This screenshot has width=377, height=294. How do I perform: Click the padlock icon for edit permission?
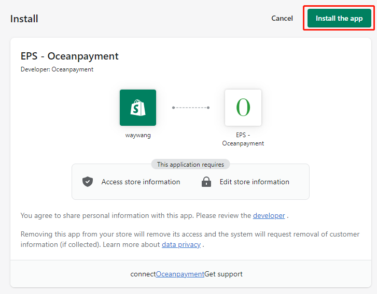(x=206, y=182)
